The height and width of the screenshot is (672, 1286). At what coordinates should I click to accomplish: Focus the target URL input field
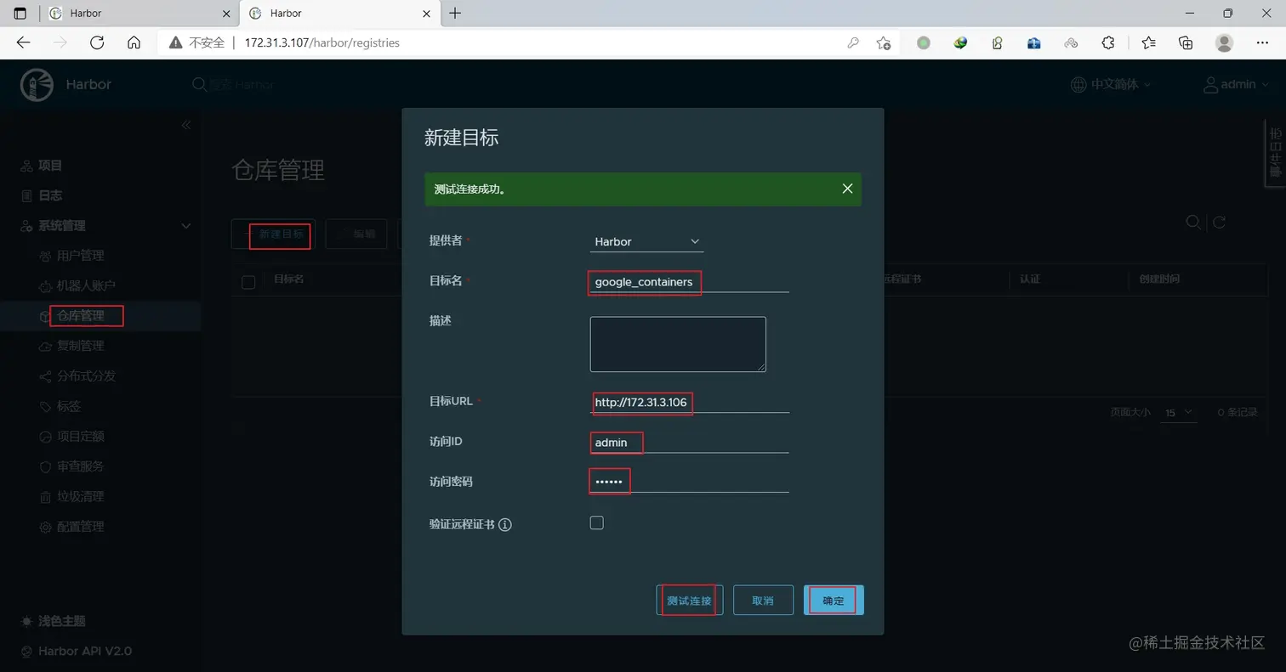coord(690,402)
